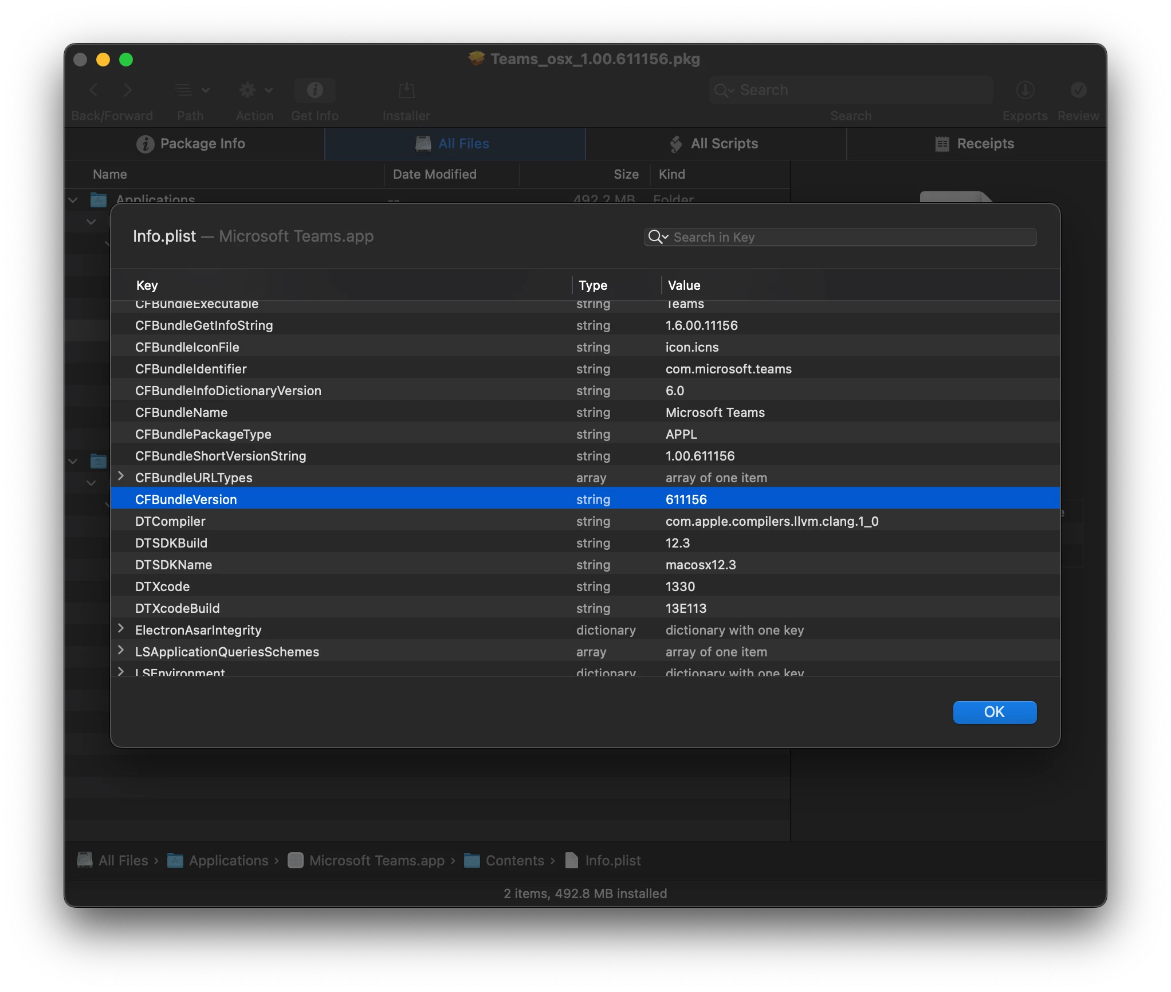
Task: Expand the LSApplicationQueriesSchemes array
Action: [x=121, y=651]
